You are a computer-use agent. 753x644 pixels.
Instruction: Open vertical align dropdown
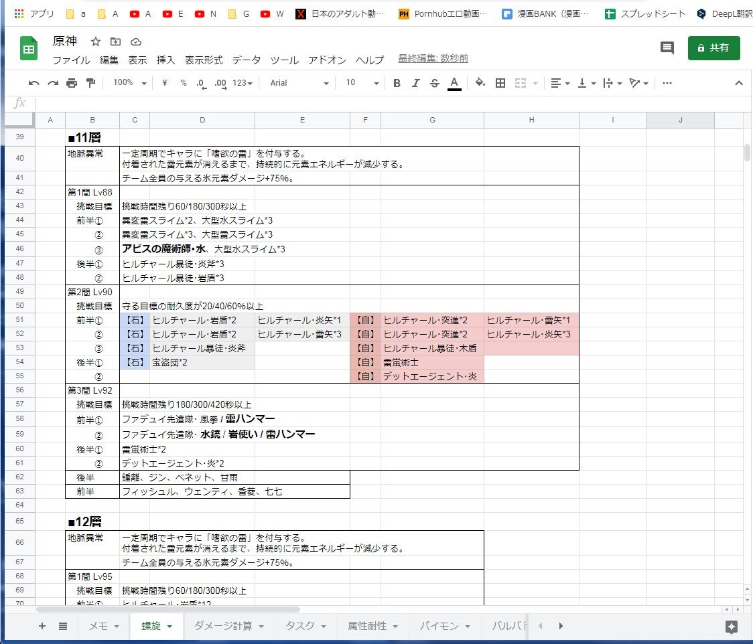(x=586, y=83)
